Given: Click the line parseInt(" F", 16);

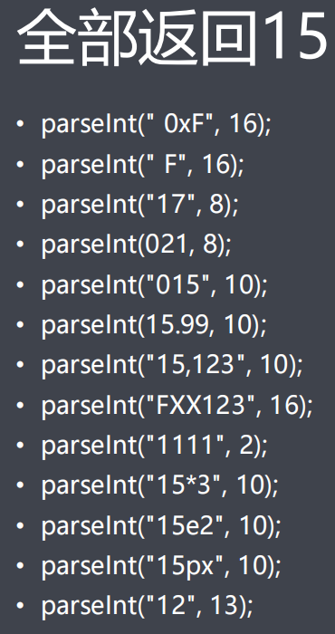Looking at the screenshot, I should tap(143, 165).
